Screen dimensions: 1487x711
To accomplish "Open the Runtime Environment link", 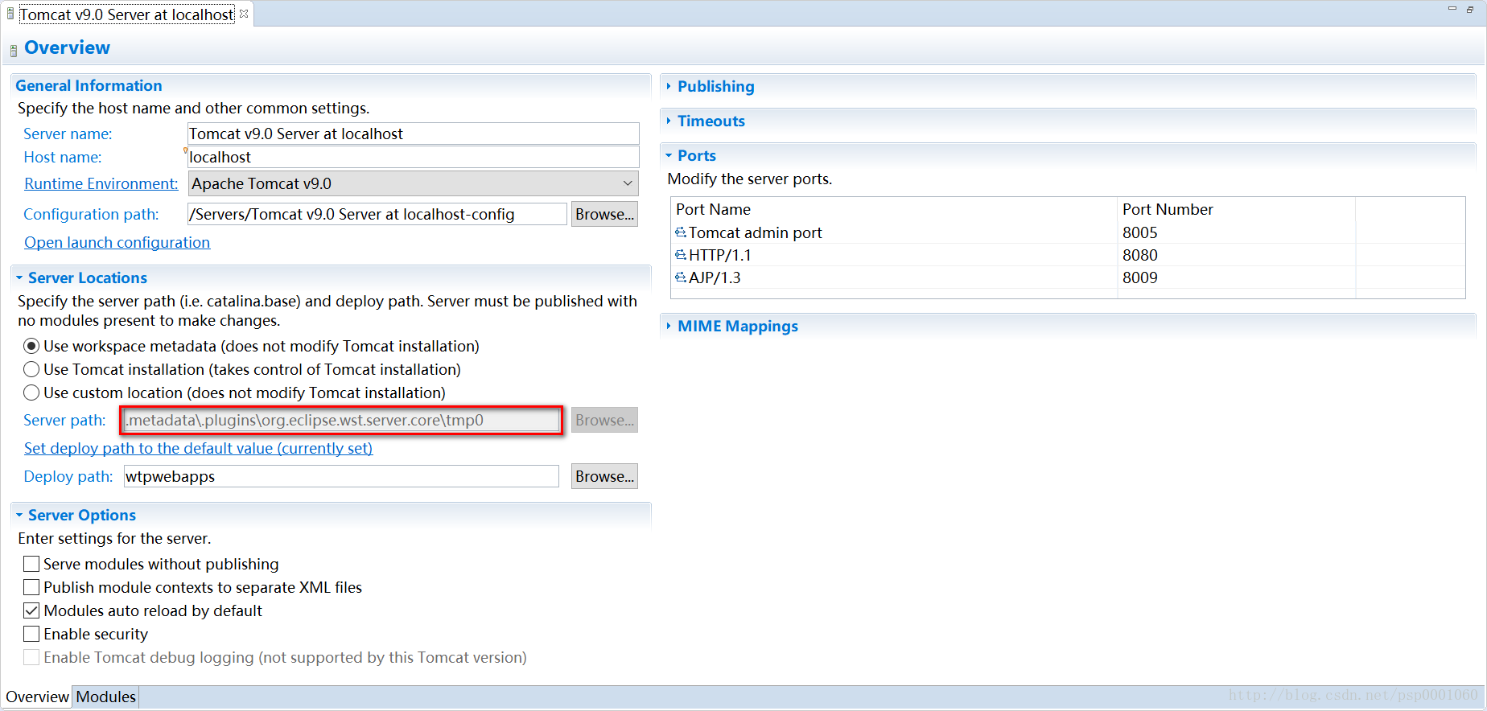I will tap(101, 183).
